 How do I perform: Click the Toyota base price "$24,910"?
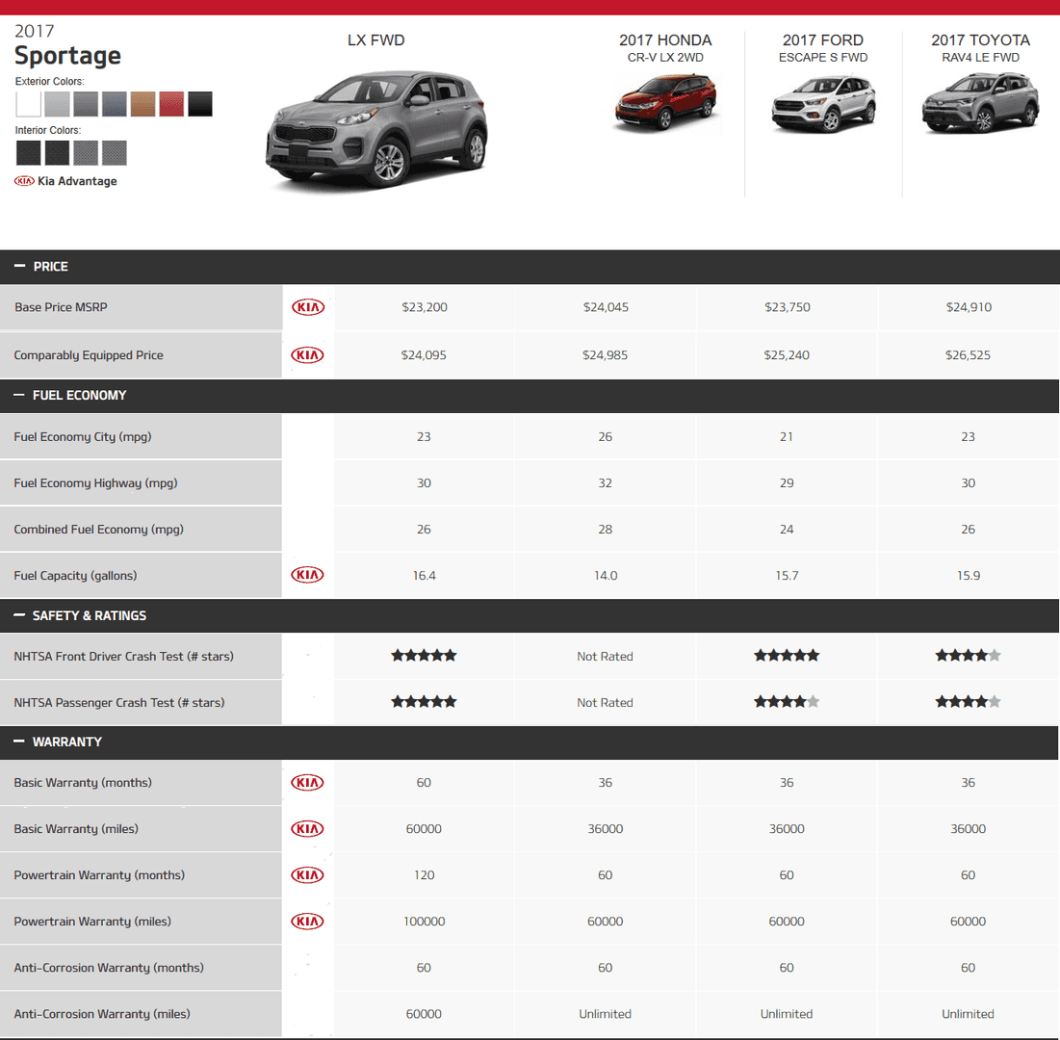pyautogui.click(x=969, y=307)
